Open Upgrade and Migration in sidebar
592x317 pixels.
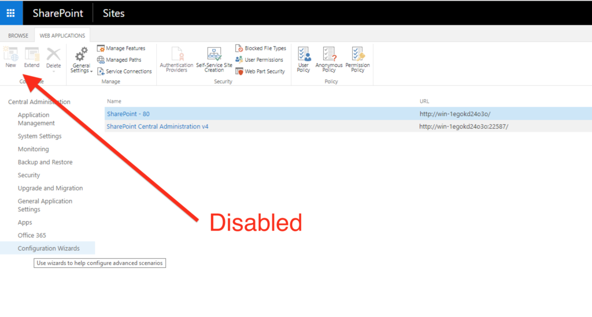coord(50,188)
